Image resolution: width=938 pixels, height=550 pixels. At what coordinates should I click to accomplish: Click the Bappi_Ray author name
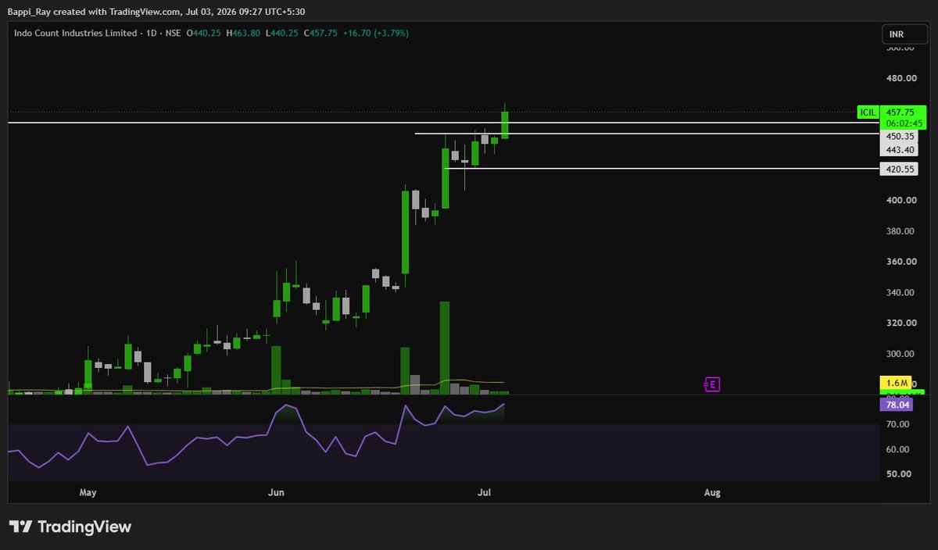29,12
